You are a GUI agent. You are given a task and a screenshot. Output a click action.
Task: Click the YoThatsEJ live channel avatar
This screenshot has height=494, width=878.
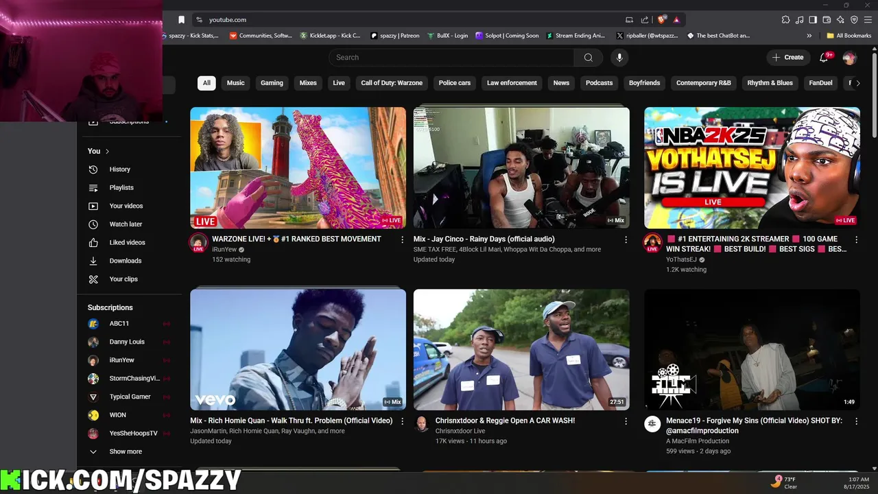[x=652, y=242]
